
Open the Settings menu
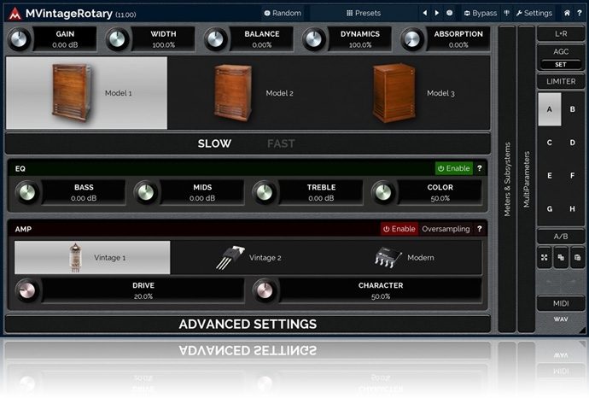[x=534, y=13]
